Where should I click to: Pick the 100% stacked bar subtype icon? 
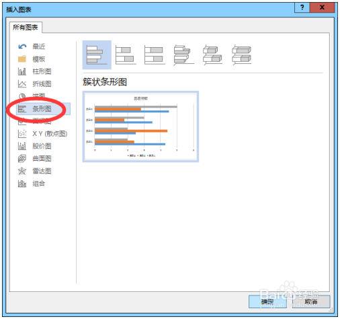coord(155,55)
